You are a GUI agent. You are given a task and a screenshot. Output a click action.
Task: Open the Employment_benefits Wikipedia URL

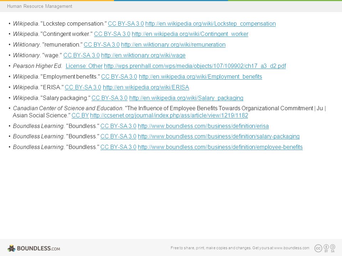tap(201, 77)
